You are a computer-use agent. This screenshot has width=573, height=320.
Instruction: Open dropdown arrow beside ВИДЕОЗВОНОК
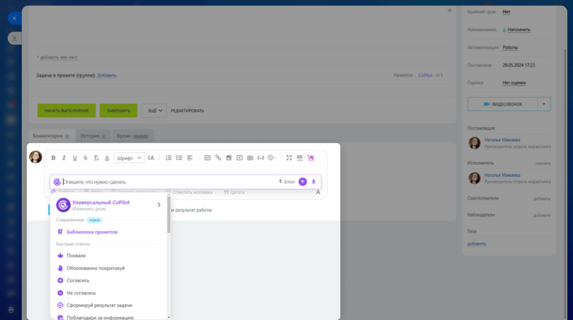(x=544, y=104)
